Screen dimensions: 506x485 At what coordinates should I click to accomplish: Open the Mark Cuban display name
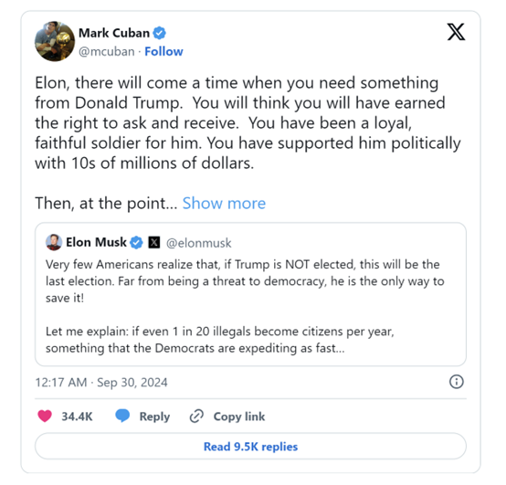[x=114, y=33]
